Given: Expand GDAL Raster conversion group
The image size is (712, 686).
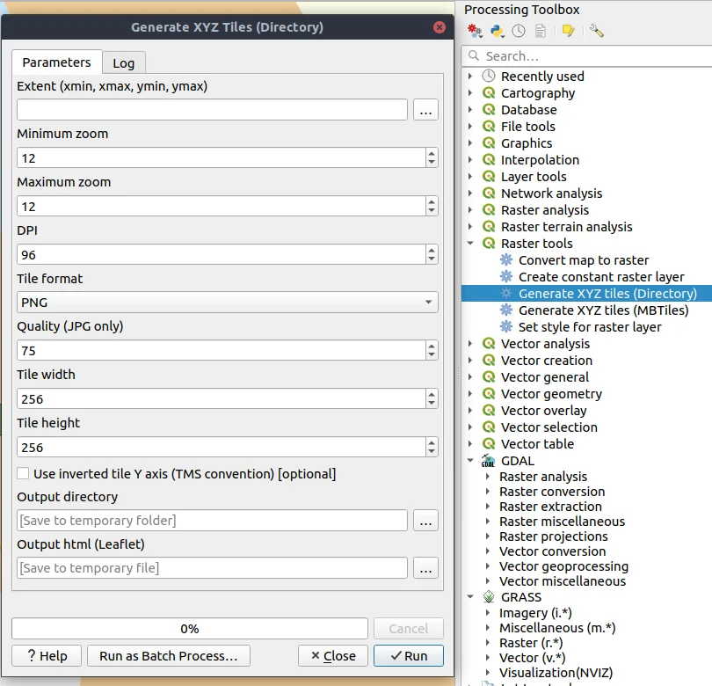Looking at the screenshot, I should pyautogui.click(x=487, y=492).
